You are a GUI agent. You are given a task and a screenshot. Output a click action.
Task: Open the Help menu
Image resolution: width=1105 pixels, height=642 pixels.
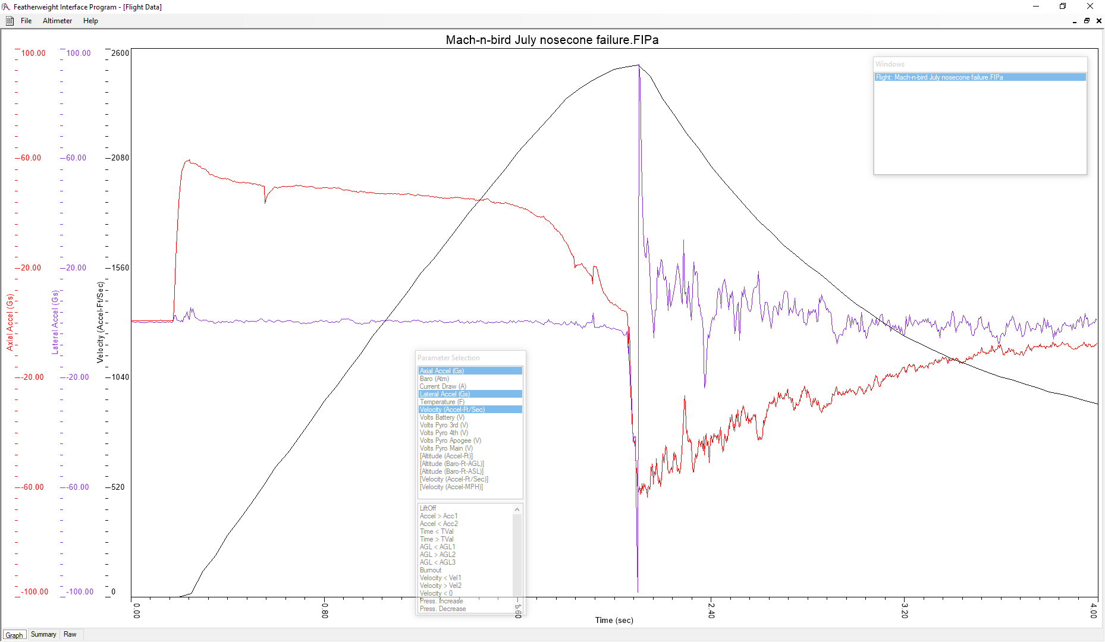click(90, 21)
